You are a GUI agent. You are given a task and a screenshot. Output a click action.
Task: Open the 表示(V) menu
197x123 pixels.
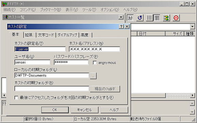click(x=72, y=10)
